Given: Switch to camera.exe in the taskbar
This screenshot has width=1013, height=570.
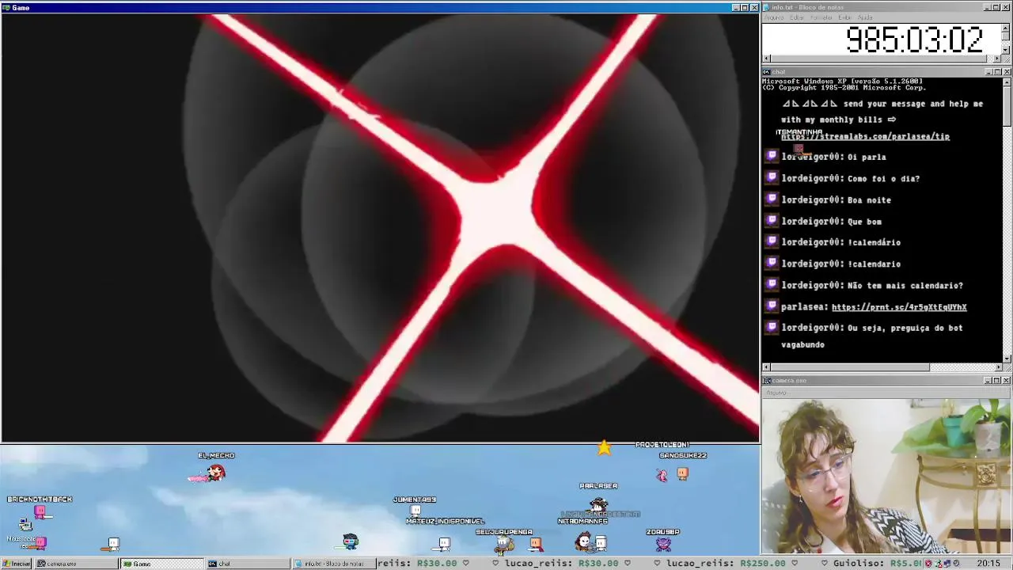Looking at the screenshot, I should [76, 564].
